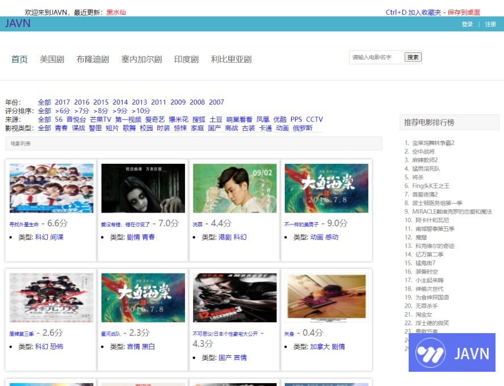This screenshot has height=386, width=504.
Task: Choose the 歌舞 film type
Action: tap(129, 128)
